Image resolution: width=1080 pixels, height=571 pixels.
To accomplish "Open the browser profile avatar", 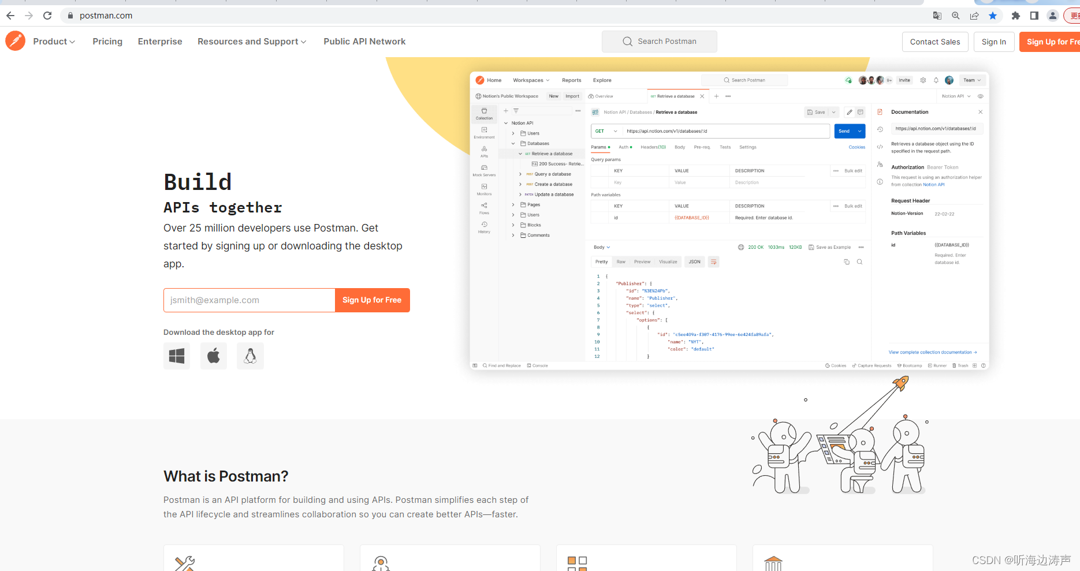I will point(1053,16).
